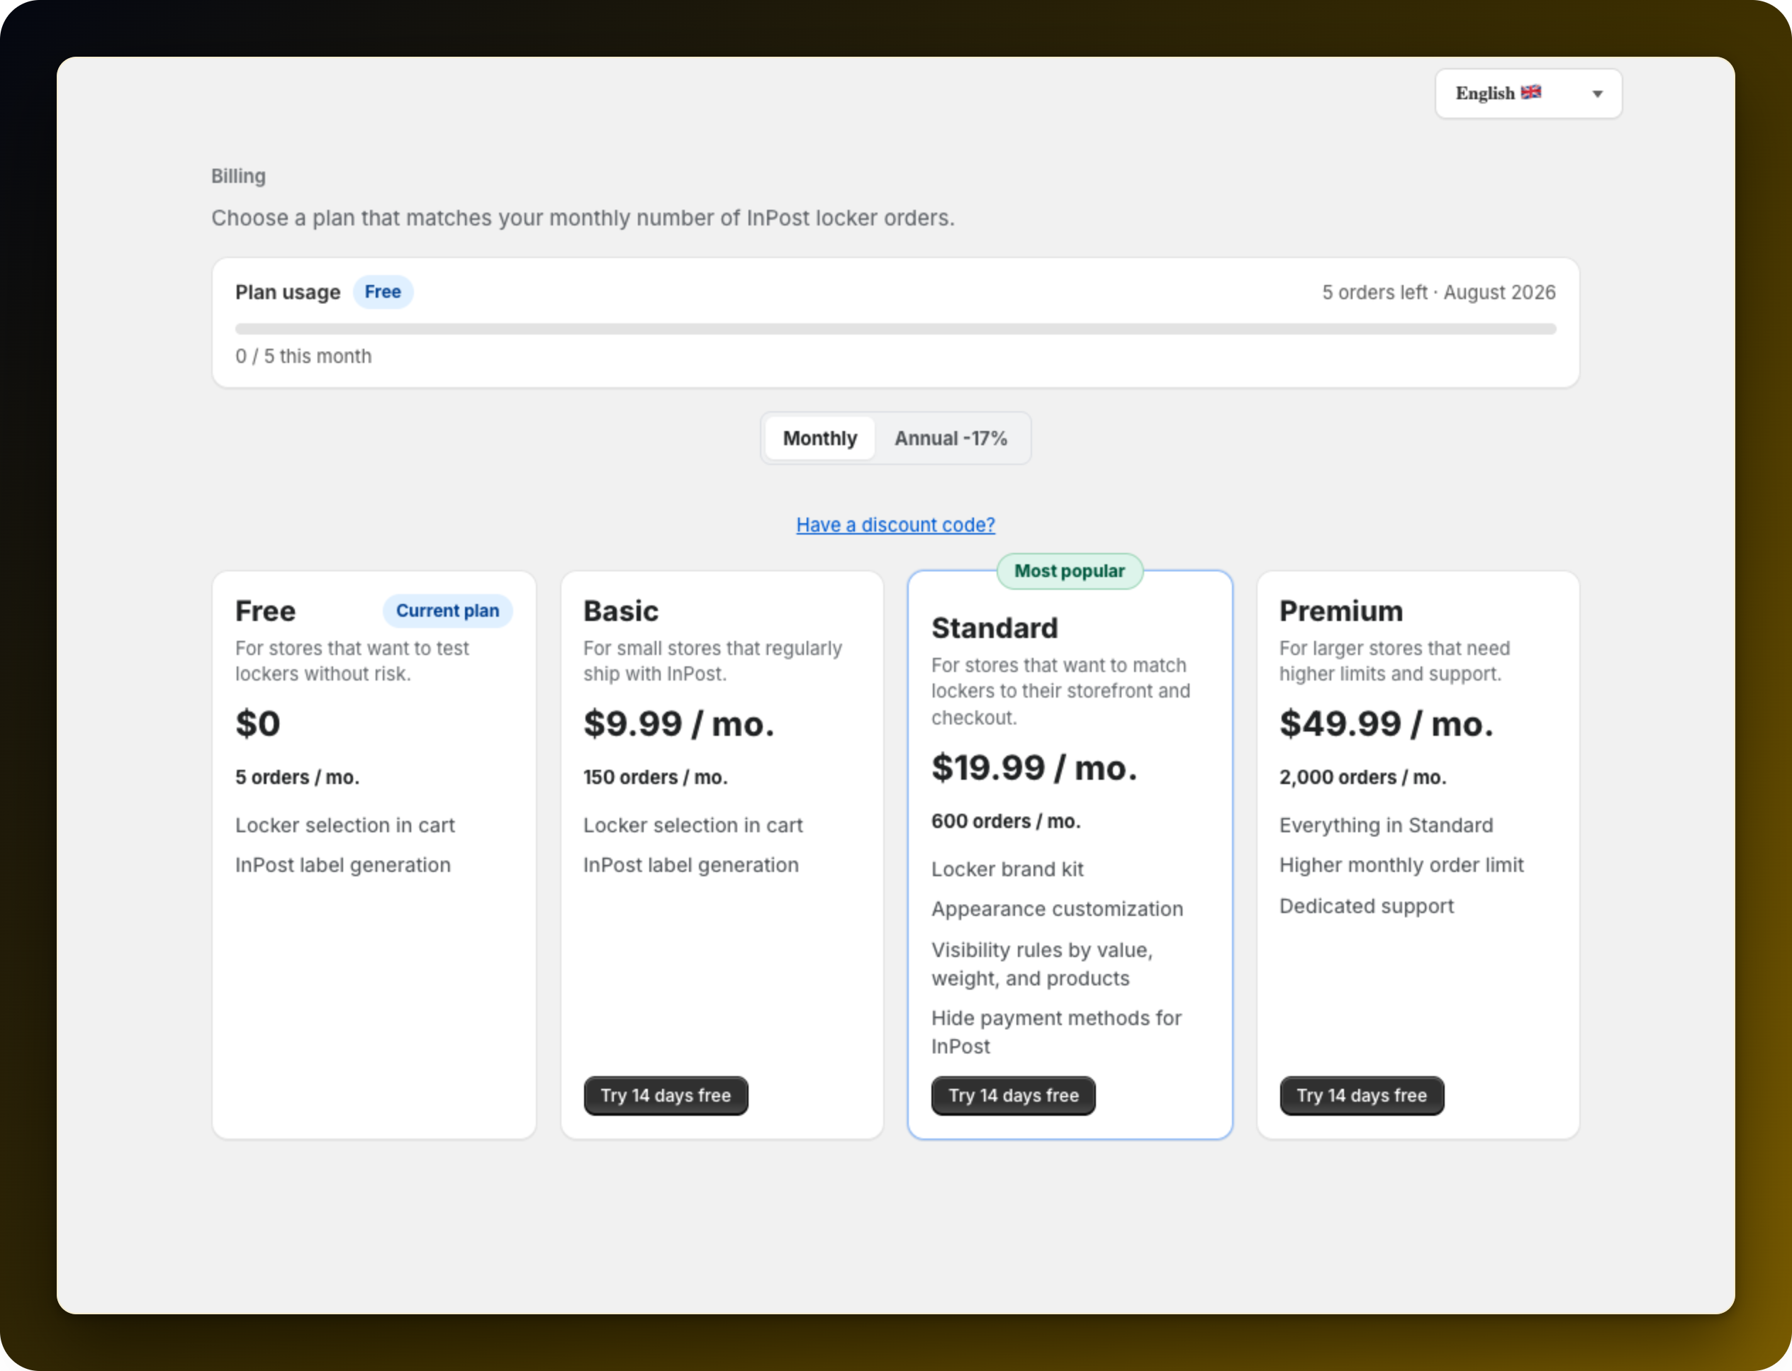Screen dimensions: 1792x1371
Task: Click the Billing heading
Action: coord(238,177)
